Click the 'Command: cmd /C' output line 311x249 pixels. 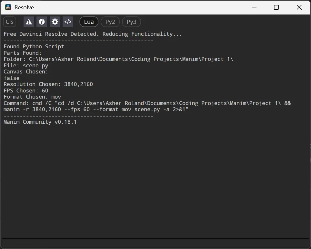tap(147, 103)
